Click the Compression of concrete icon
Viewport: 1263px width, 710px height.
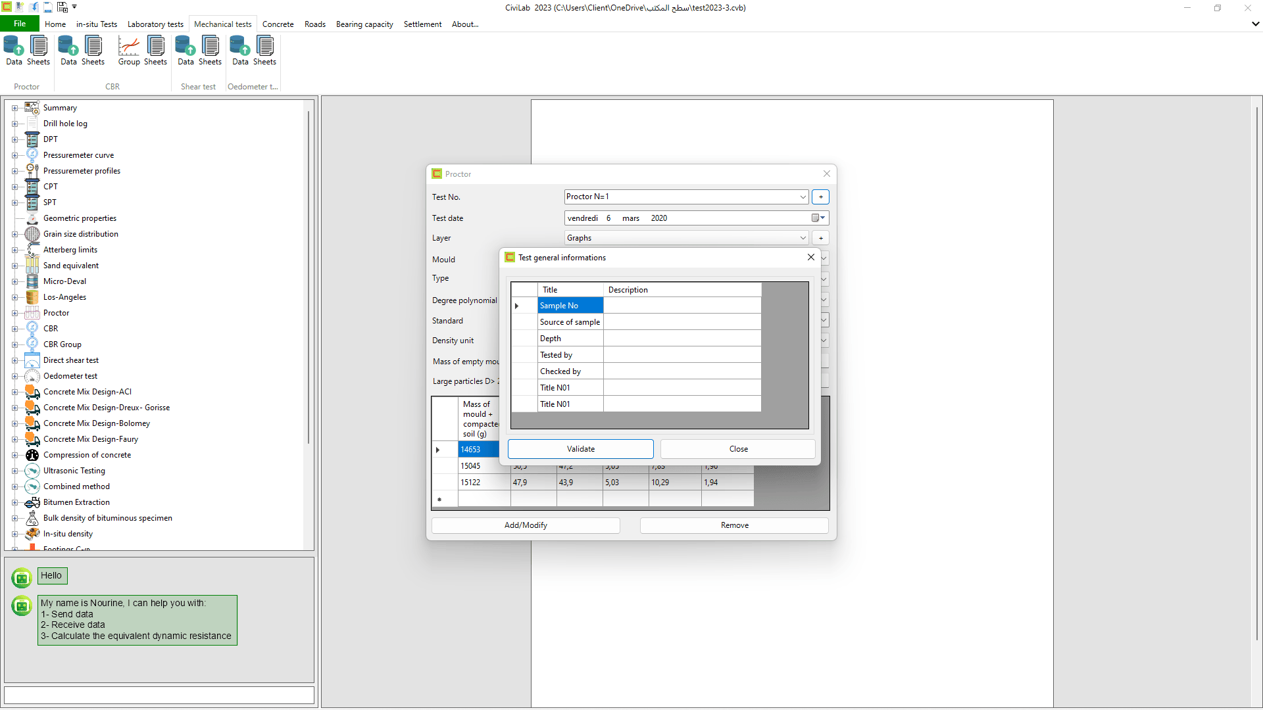(86, 454)
